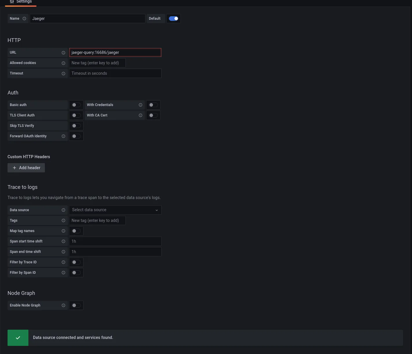Click the 'Custom HTTP Headers' heading

pos(29,157)
